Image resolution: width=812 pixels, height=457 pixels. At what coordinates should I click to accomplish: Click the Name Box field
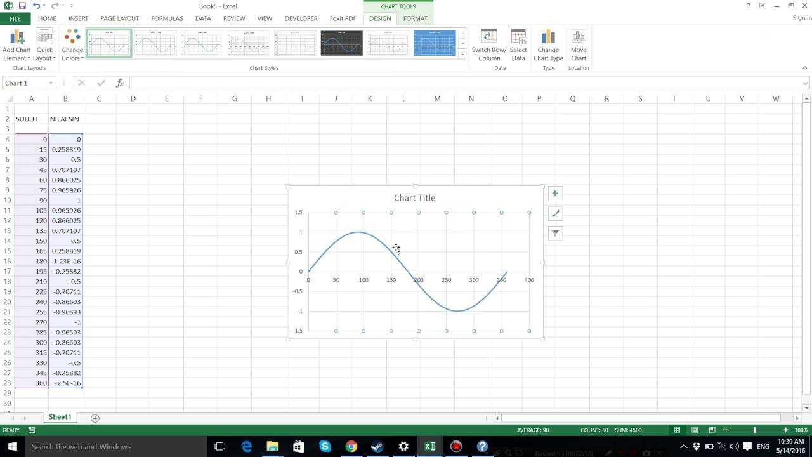(x=24, y=83)
